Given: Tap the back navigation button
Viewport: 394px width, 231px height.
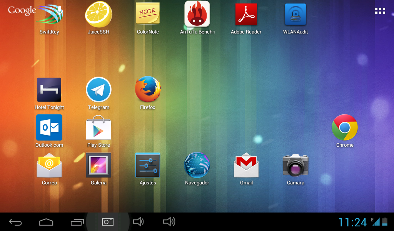Looking at the screenshot, I should coord(15,222).
